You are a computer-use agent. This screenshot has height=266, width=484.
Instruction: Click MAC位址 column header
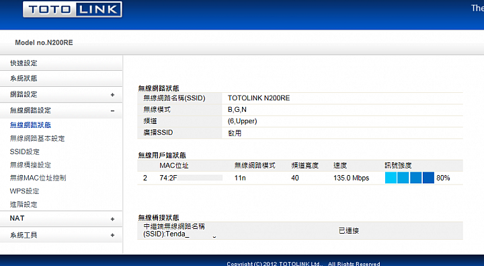point(174,166)
